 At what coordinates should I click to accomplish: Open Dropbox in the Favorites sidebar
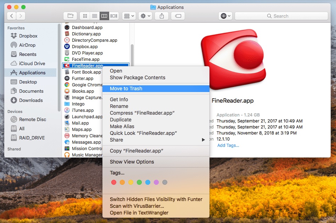[x=28, y=36]
